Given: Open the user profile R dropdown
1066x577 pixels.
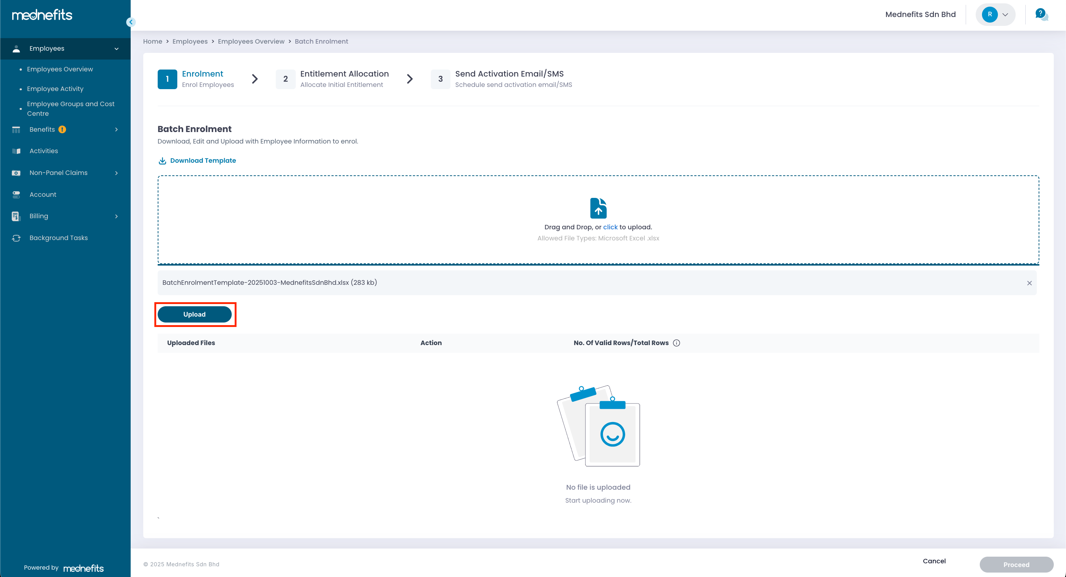Looking at the screenshot, I should click(x=995, y=14).
